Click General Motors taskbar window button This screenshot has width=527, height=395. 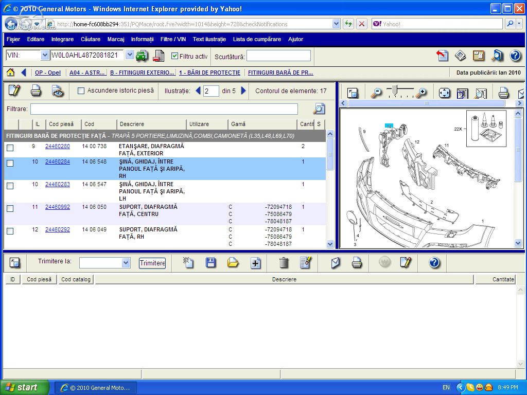point(95,388)
